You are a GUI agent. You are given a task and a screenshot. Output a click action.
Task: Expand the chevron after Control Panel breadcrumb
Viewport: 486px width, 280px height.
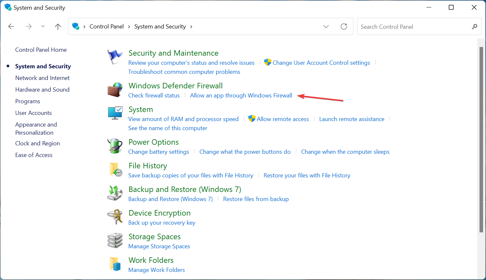[129, 27]
